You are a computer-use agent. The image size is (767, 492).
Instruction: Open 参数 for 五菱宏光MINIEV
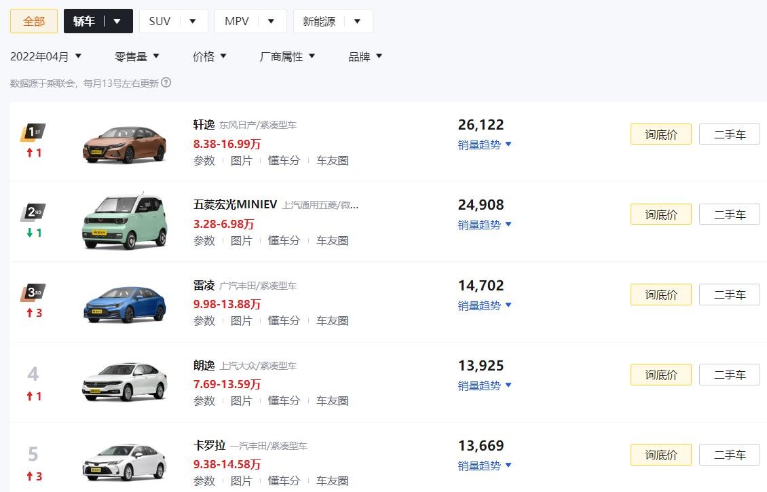pos(204,241)
